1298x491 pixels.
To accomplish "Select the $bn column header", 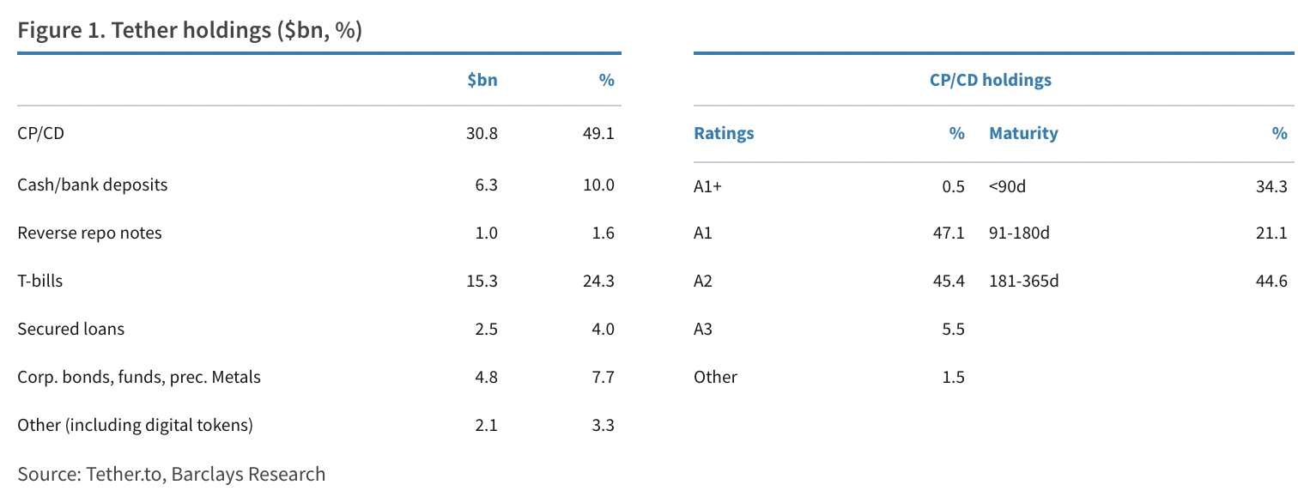I will pos(482,81).
